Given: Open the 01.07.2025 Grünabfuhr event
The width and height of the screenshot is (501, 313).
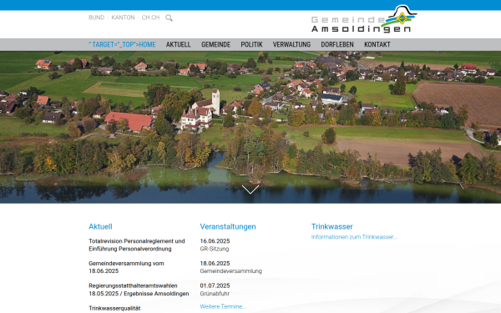Looking at the screenshot, I should click(x=215, y=290).
